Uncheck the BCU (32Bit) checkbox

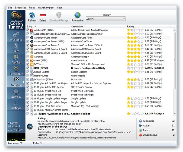click(28, 68)
